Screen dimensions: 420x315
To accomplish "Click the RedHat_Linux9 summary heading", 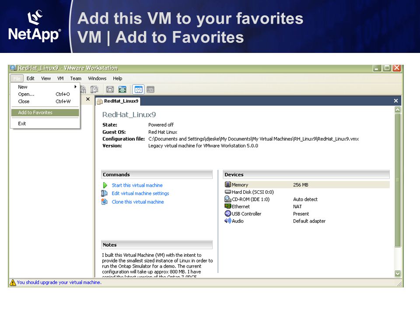I will [129, 115].
